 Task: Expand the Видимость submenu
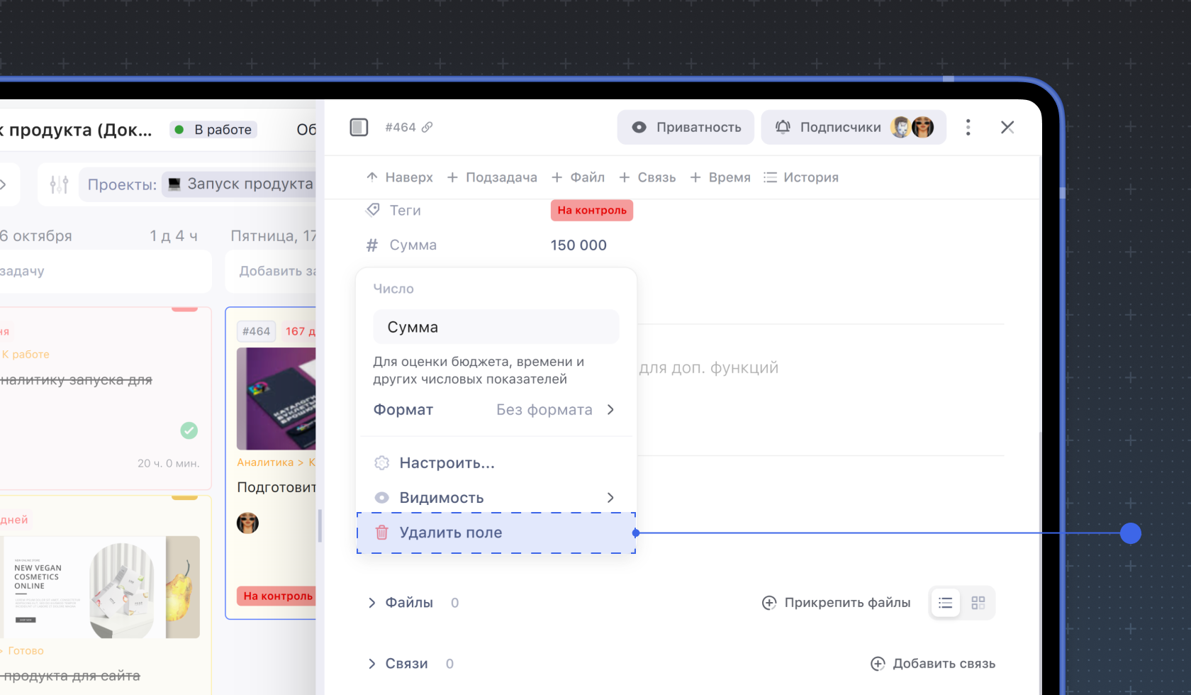(610, 498)
